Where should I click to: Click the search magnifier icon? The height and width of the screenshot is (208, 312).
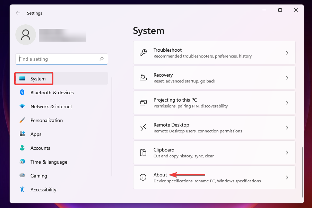pyautogui.click(x=102, y=59)
